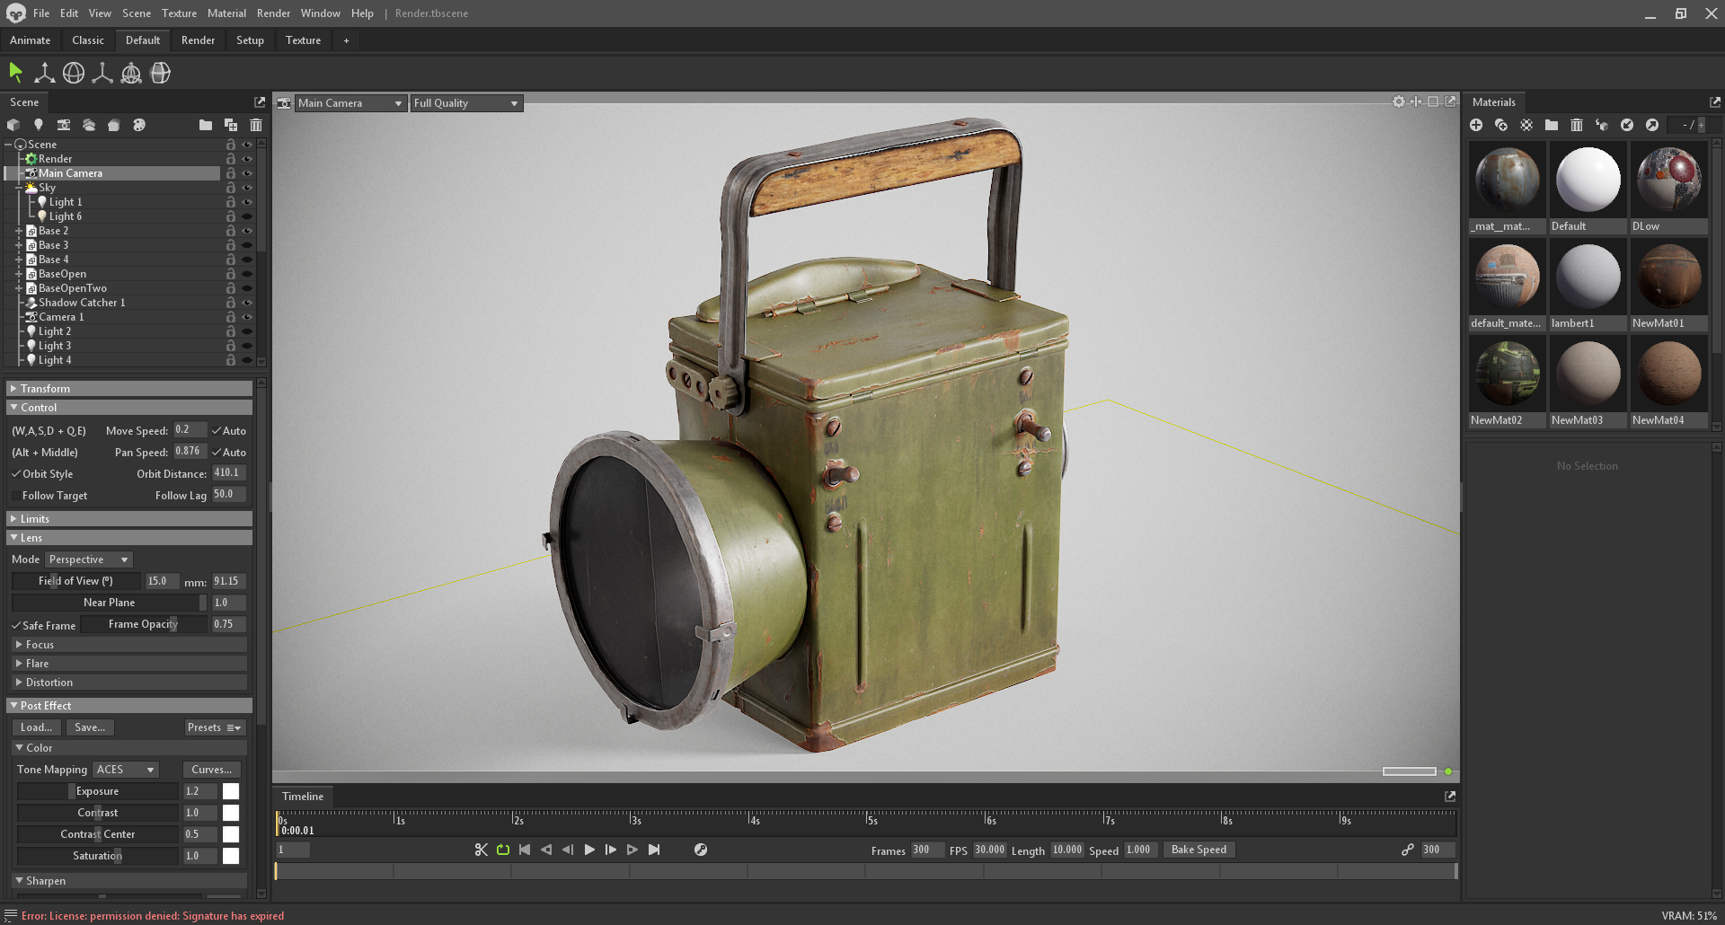The image size is (1725, 925).
Task: Unlock the Shadow Catcher 1 object
Action: pyautogui.click(x=231, y=303)
